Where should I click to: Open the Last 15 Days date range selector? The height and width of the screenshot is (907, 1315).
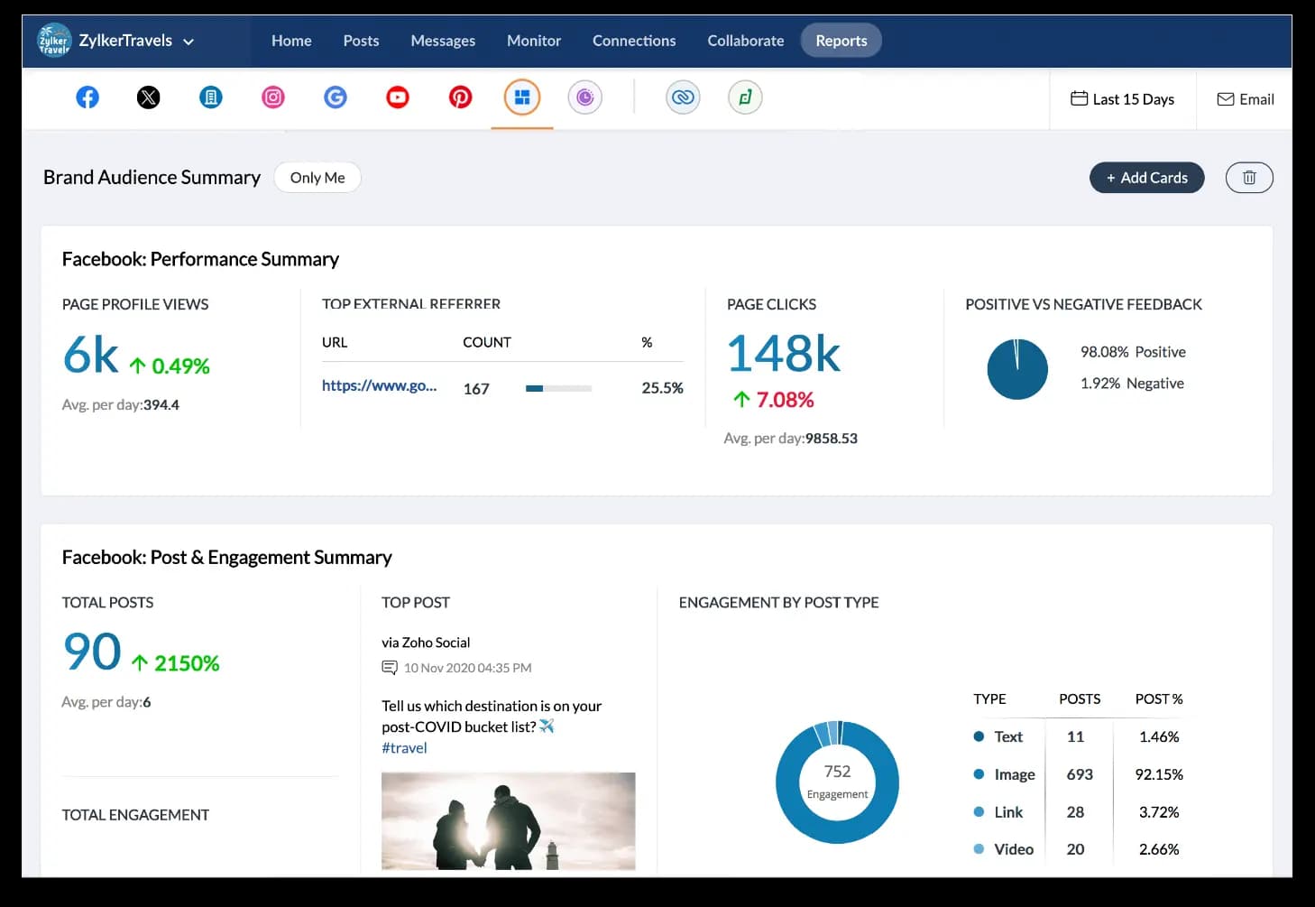tap(1122, 99)
